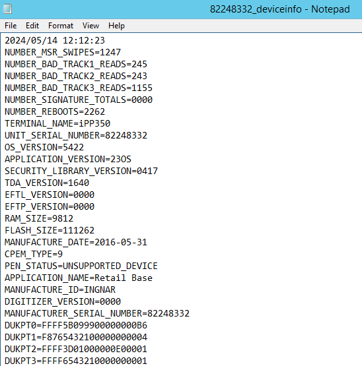The image size is (362, 366).
Task: Click the OS_VERSION=5422 line
Action: coord(44,147)
